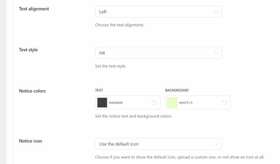The width and height of the screenshot is (280, 164).
Task: Click the Text style setting label
Action: 28,50
